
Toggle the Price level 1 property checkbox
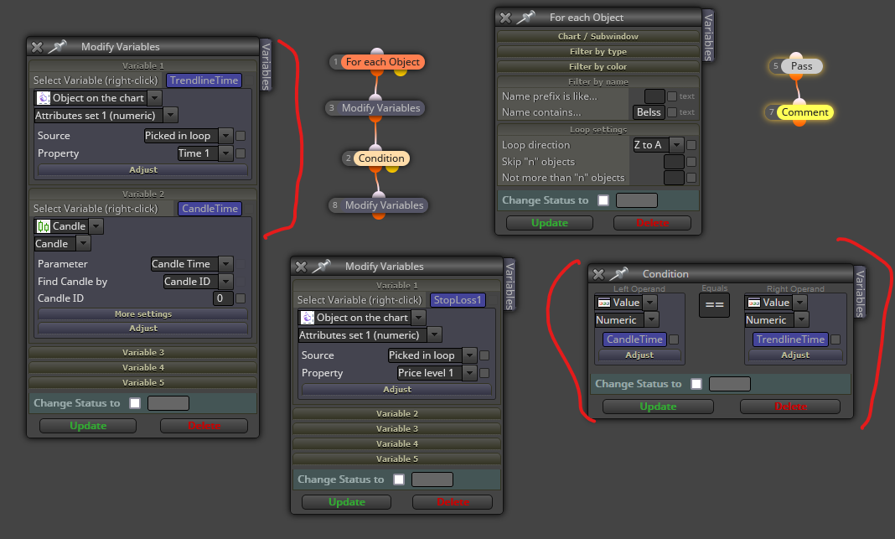click(x=484, y=373)
